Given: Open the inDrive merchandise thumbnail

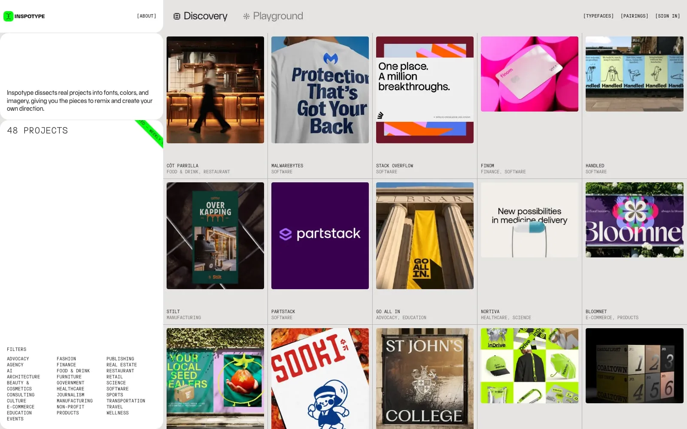Looking at the screenshot, I should pyautogui.click(x=529, y=366).
